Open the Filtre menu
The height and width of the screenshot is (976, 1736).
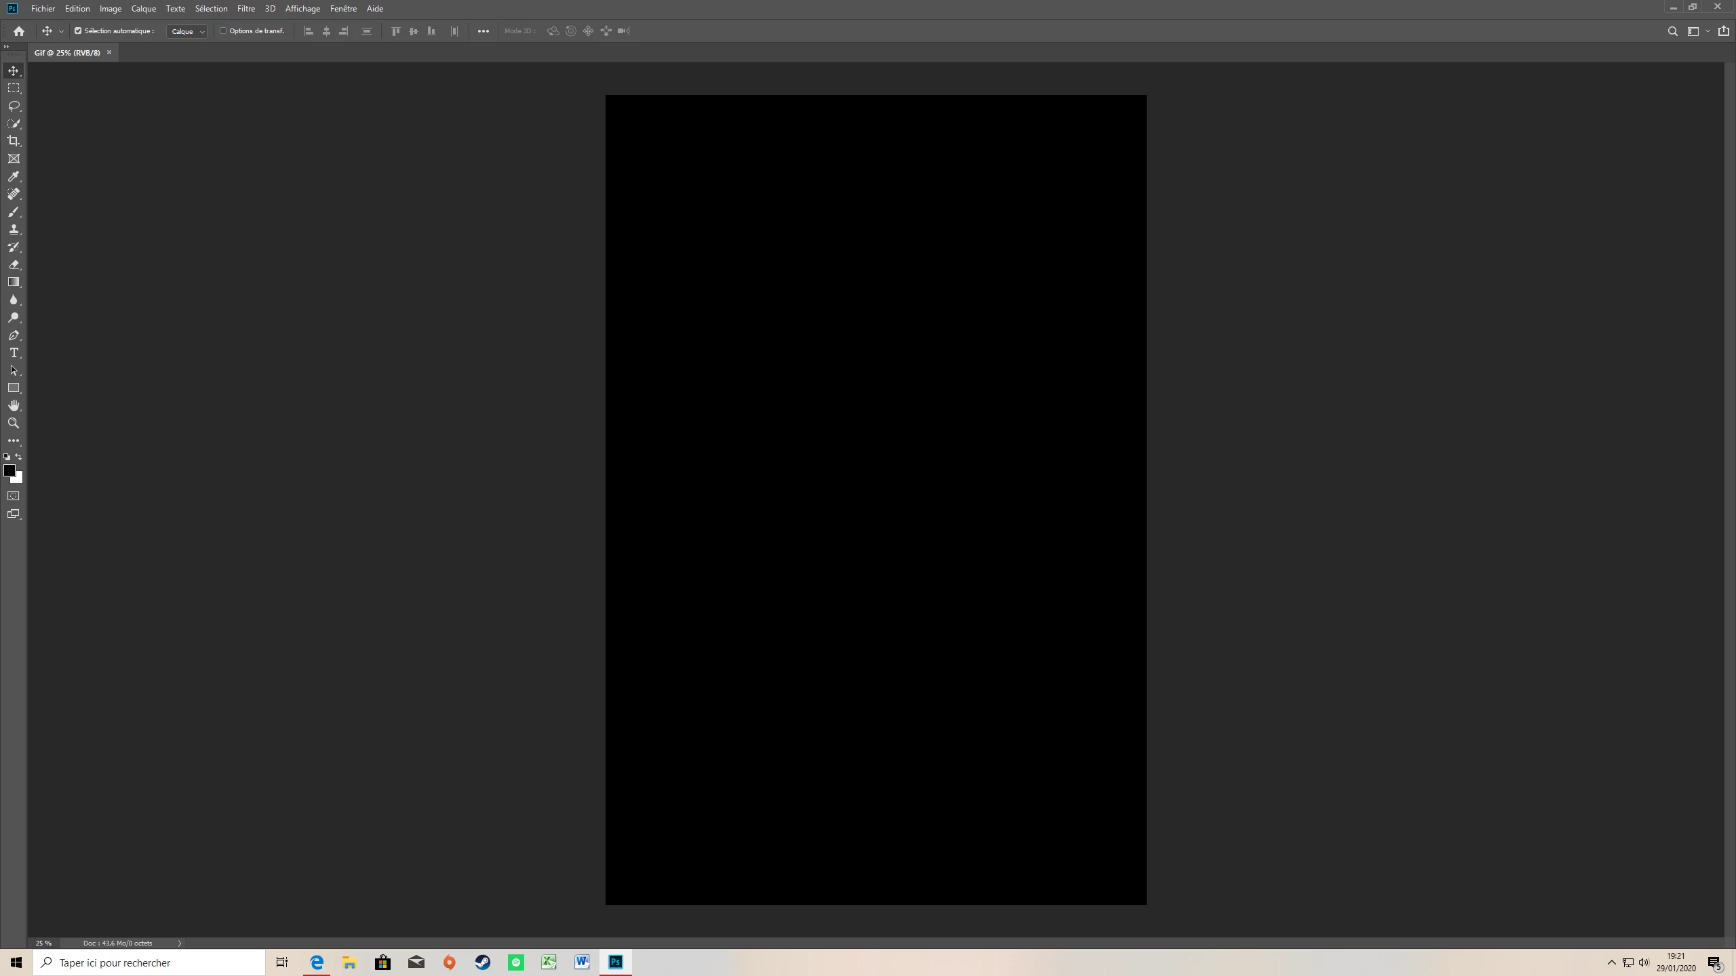click(x=245, y=9)
